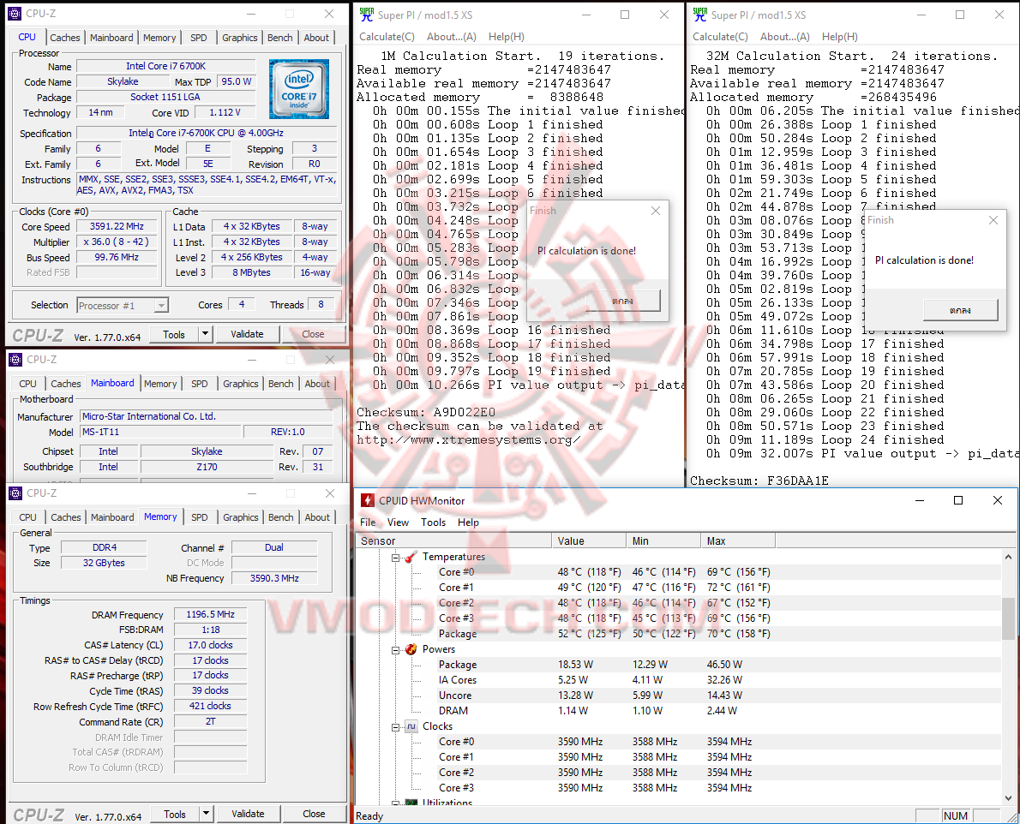1020x824 pixels.
Task: Click HWMonitor scrollbar up arrow
Action: pyautogui.click(x=1008, y=557)
